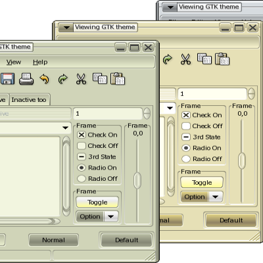Expand combo box arrow in yellow window
Image resolution: width=263 pixels, height=263 pixels.
(x=170, y=108)
